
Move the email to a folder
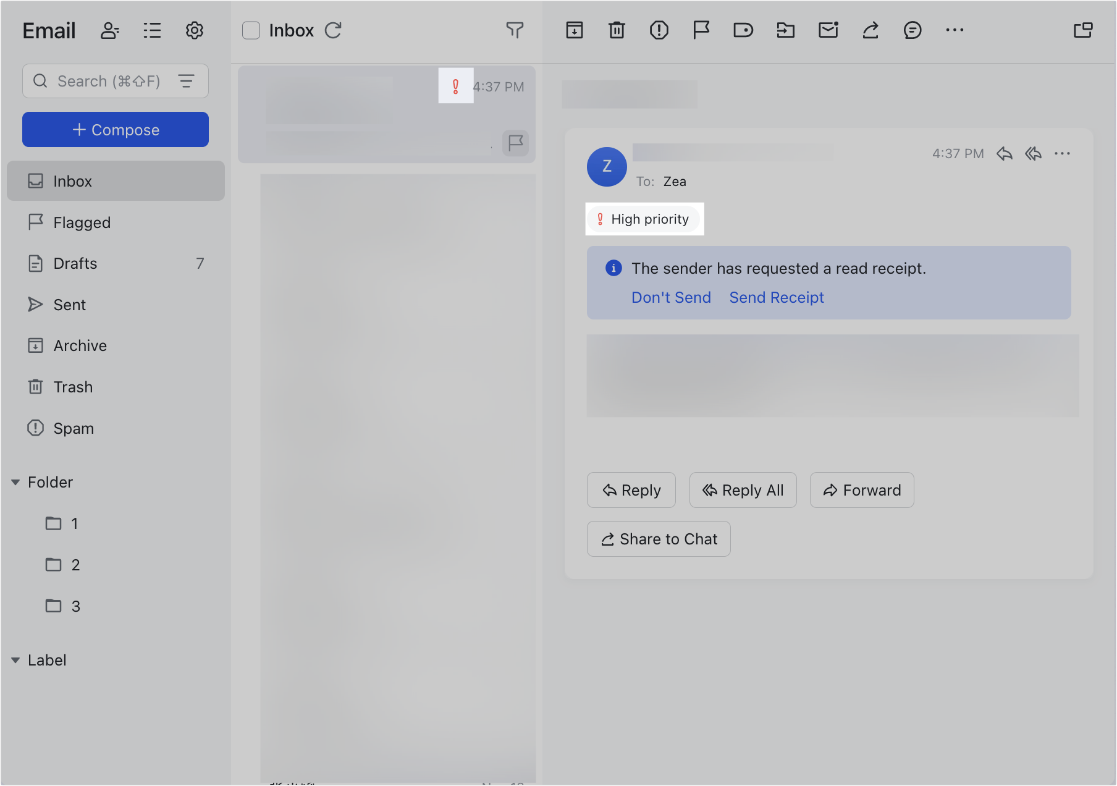point(785,30)
